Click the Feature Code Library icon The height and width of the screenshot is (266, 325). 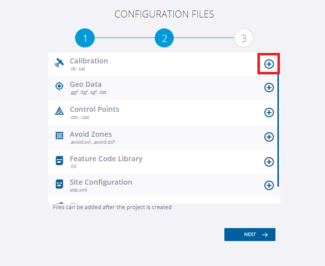click(59, 161)
